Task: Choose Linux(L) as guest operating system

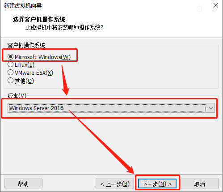Action: pos(10,64)
